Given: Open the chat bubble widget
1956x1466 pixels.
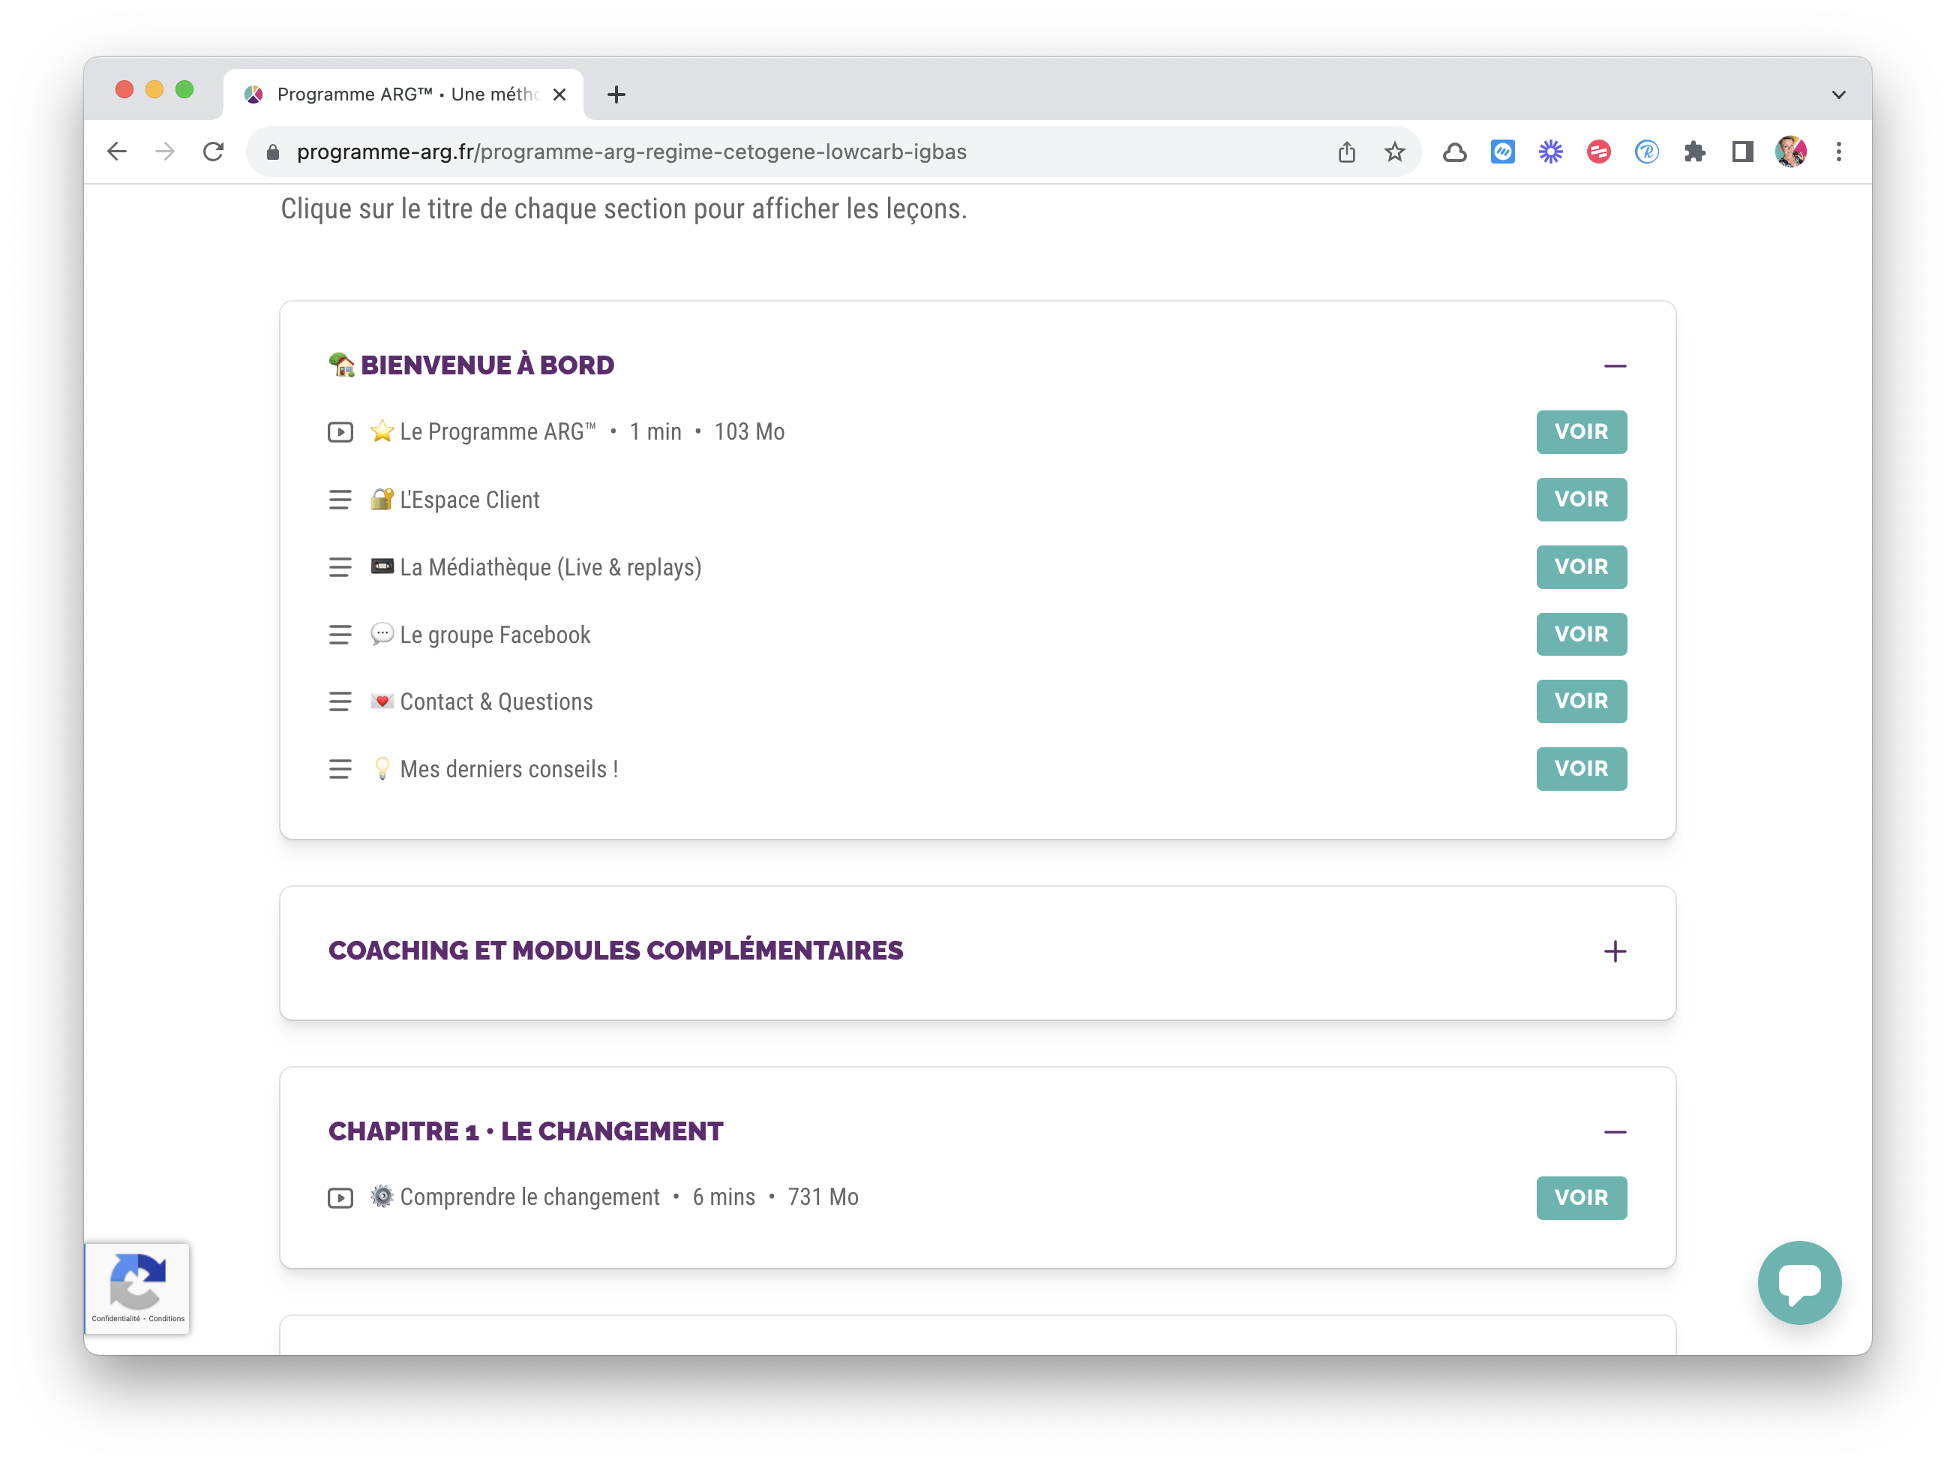Looking at the screenshot, I should point(1798,1282).
